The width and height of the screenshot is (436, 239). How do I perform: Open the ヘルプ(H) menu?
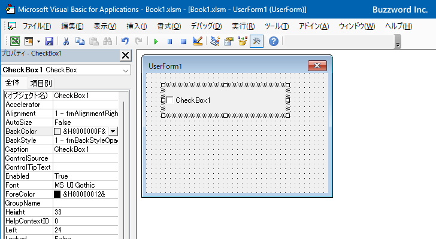[398, 26]
